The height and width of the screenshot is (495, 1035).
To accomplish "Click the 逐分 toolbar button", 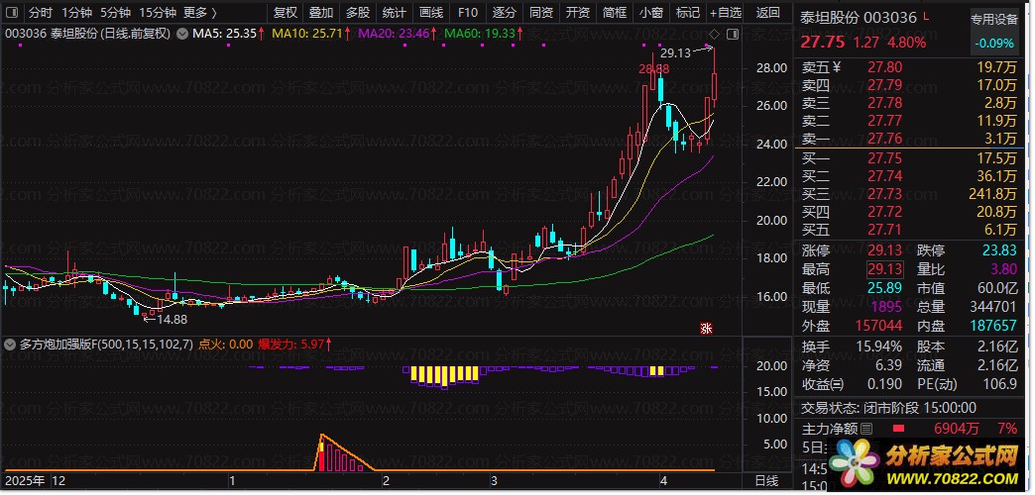I will tap(504, 13).
